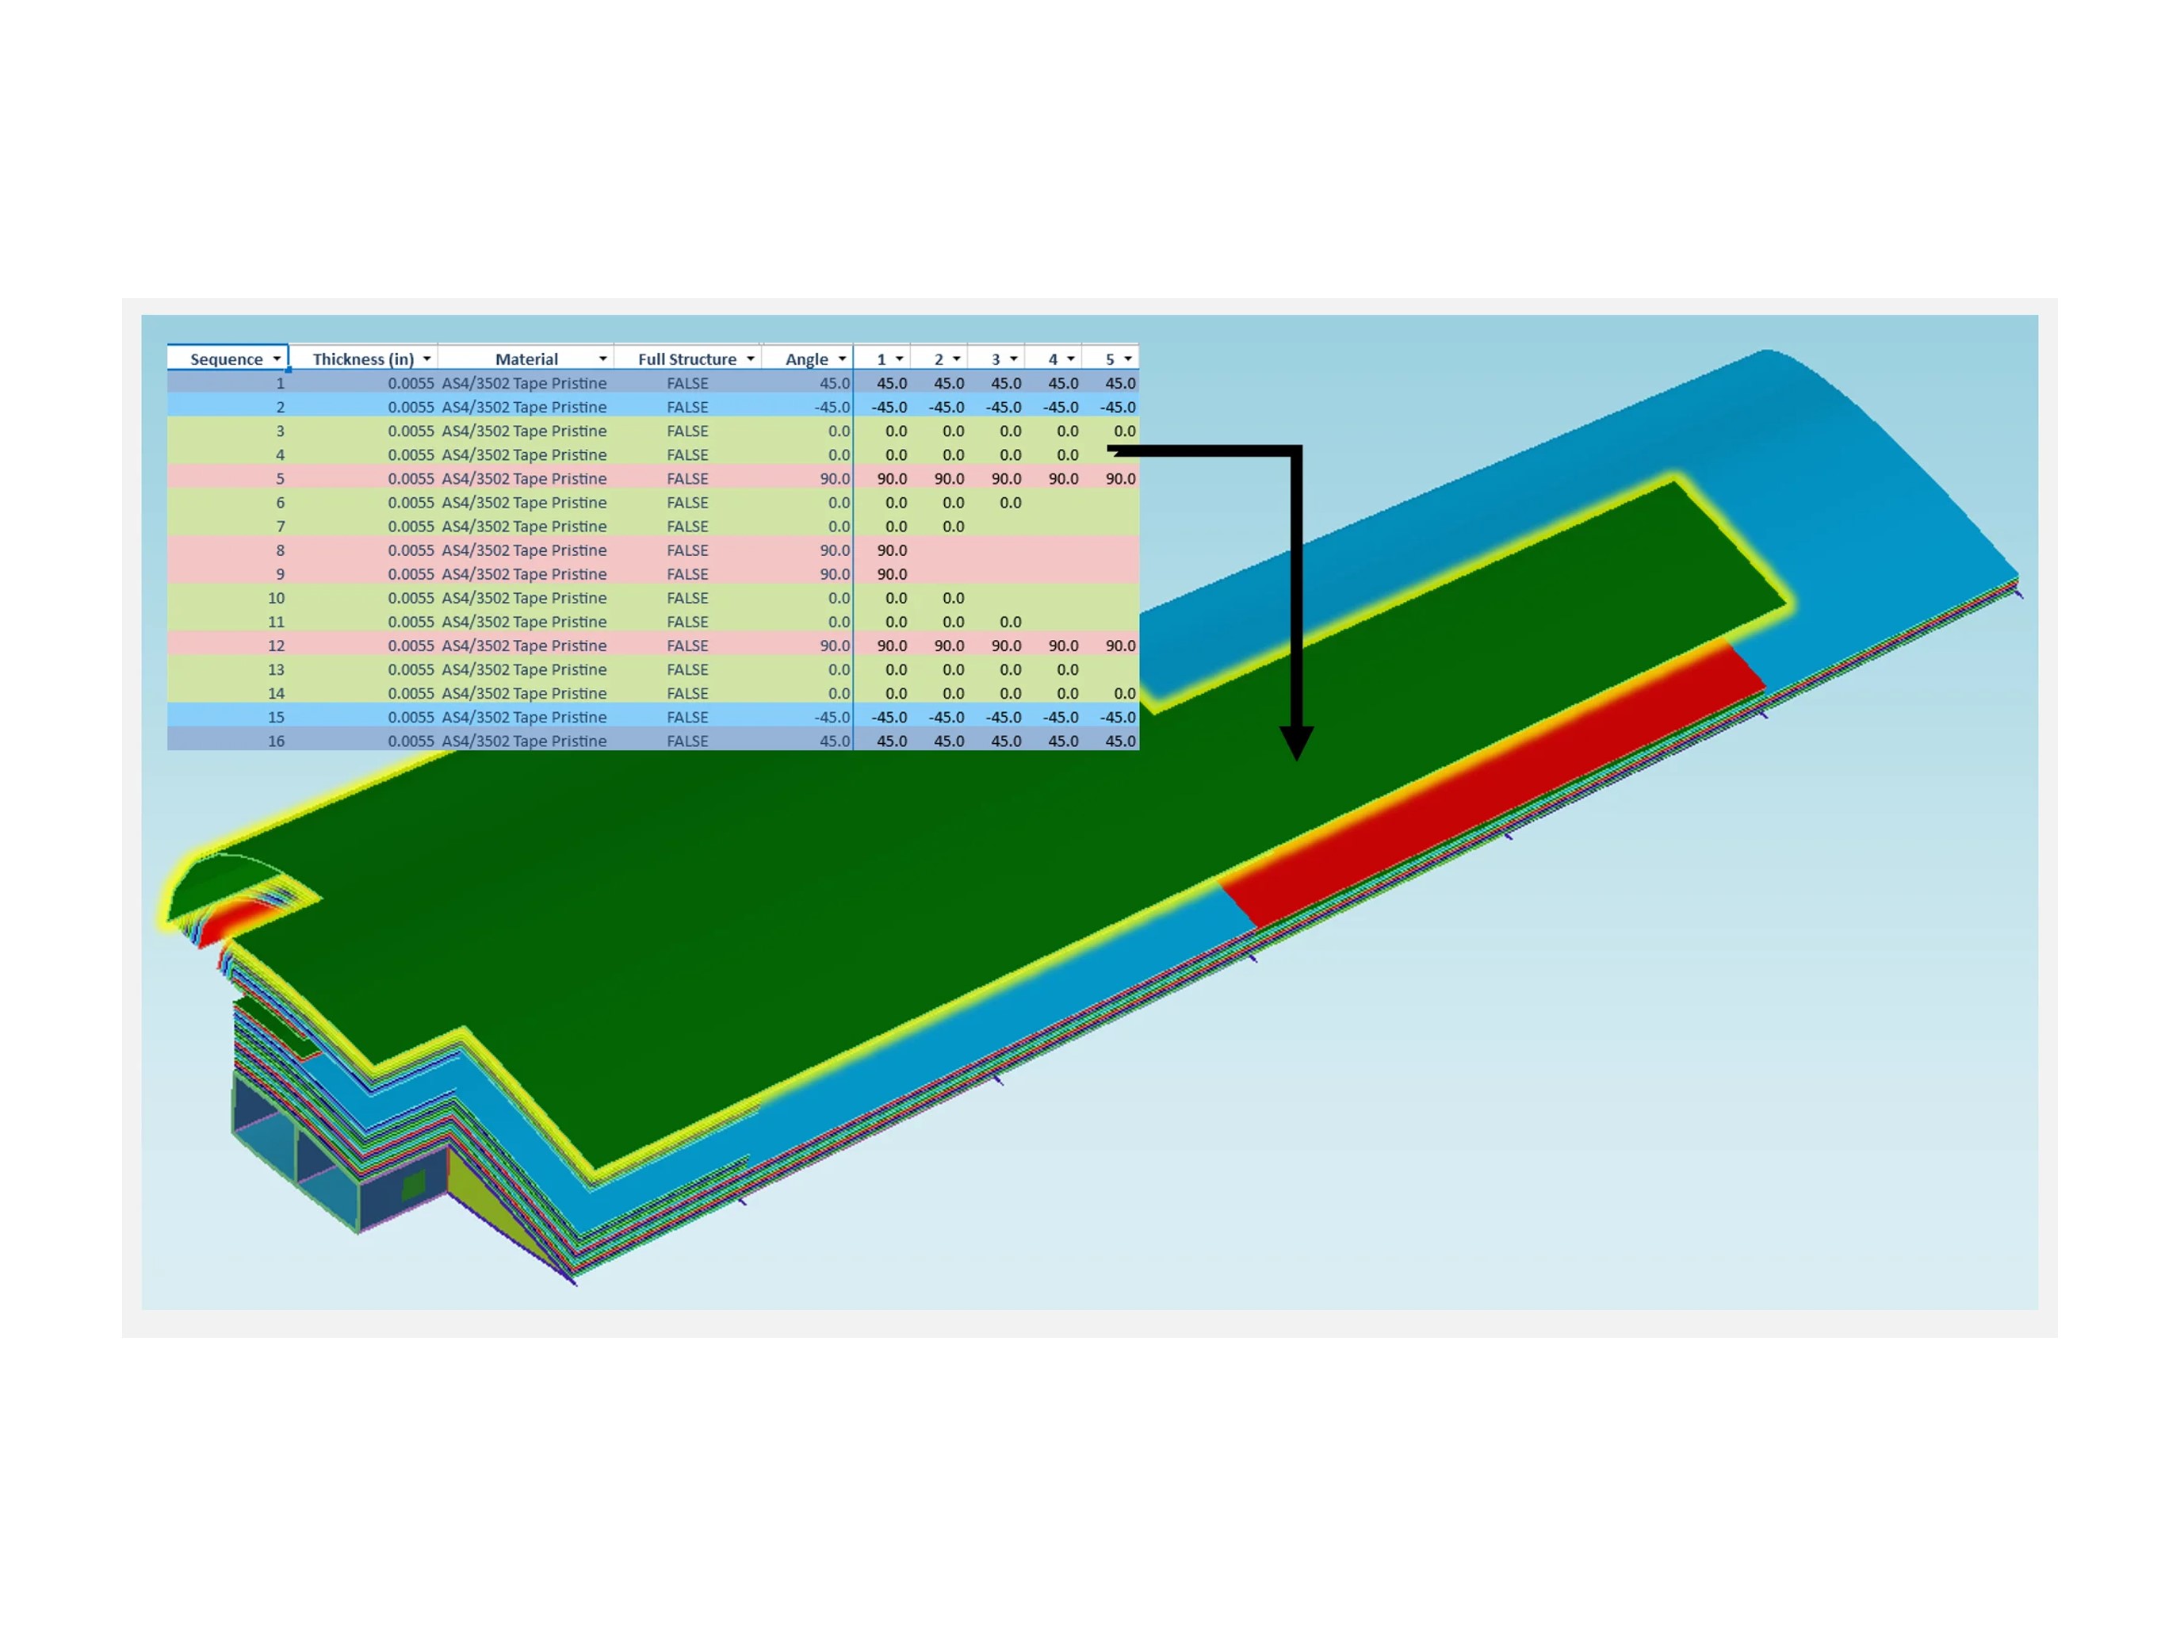The width and height of the screenshot is (2180, 1636).
Task: Select sequence number 12 cell
Action: 228,646
